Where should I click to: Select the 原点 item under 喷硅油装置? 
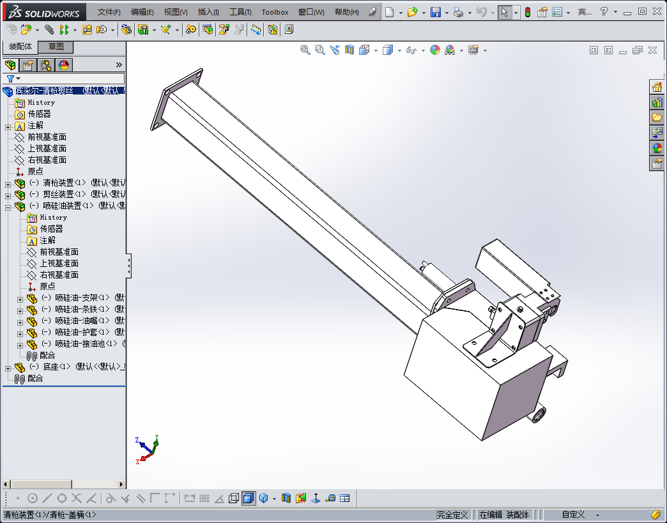point(47,286)
